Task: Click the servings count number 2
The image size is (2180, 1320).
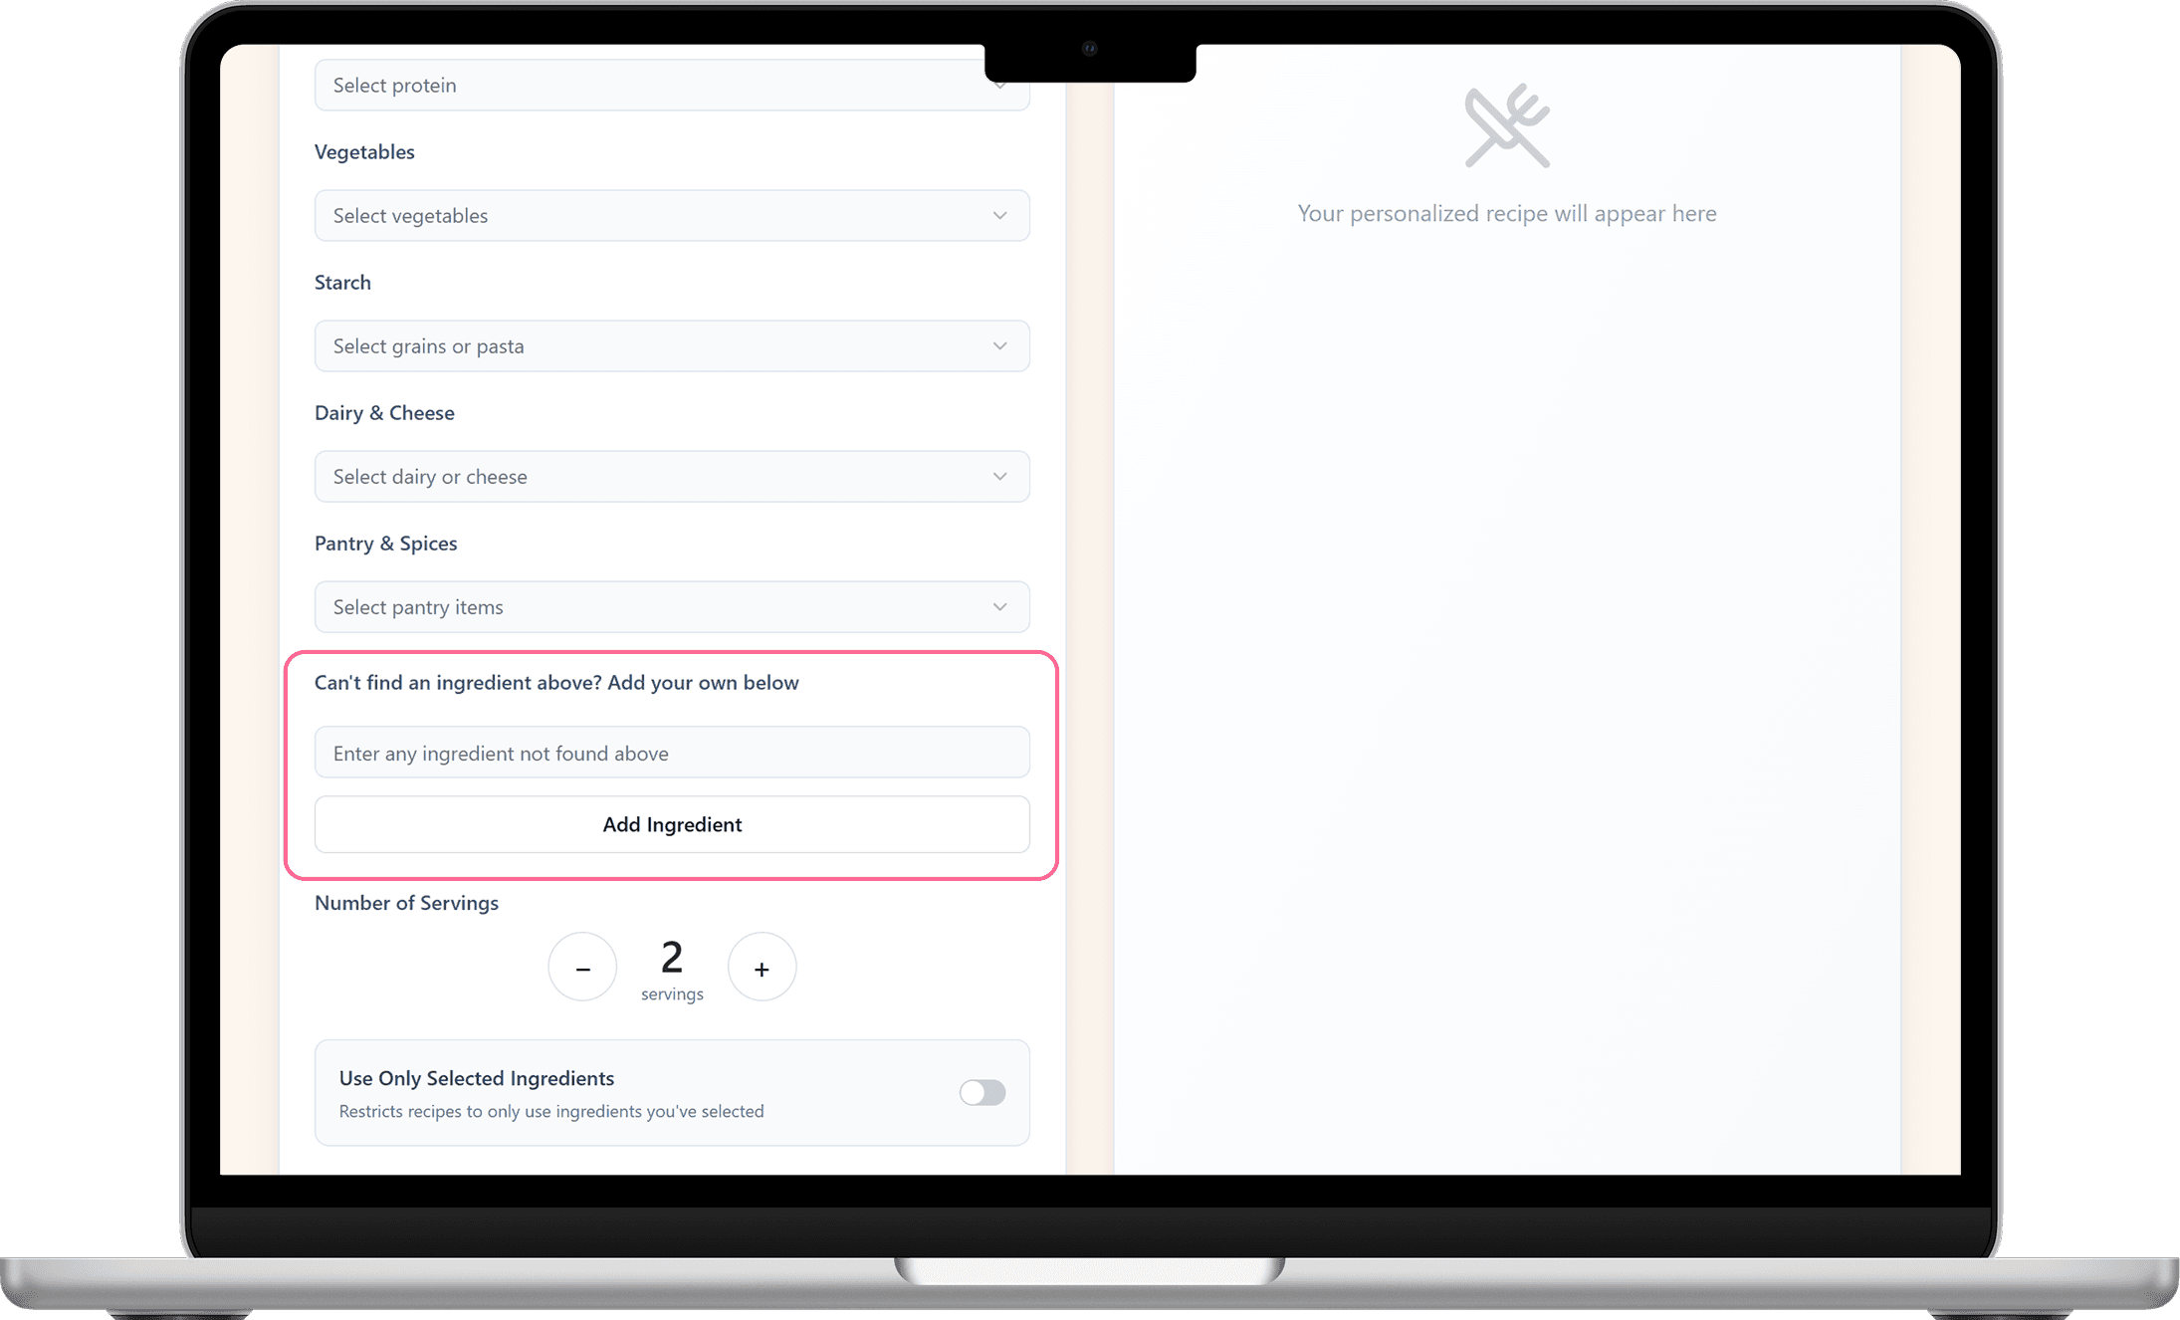Action: (672, 958)
